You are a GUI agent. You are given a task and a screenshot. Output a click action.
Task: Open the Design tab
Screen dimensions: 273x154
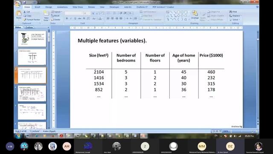(49, 7)
